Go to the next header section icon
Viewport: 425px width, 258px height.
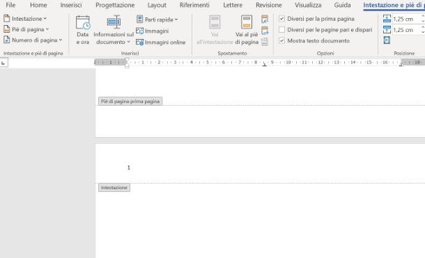pos(265,31)
